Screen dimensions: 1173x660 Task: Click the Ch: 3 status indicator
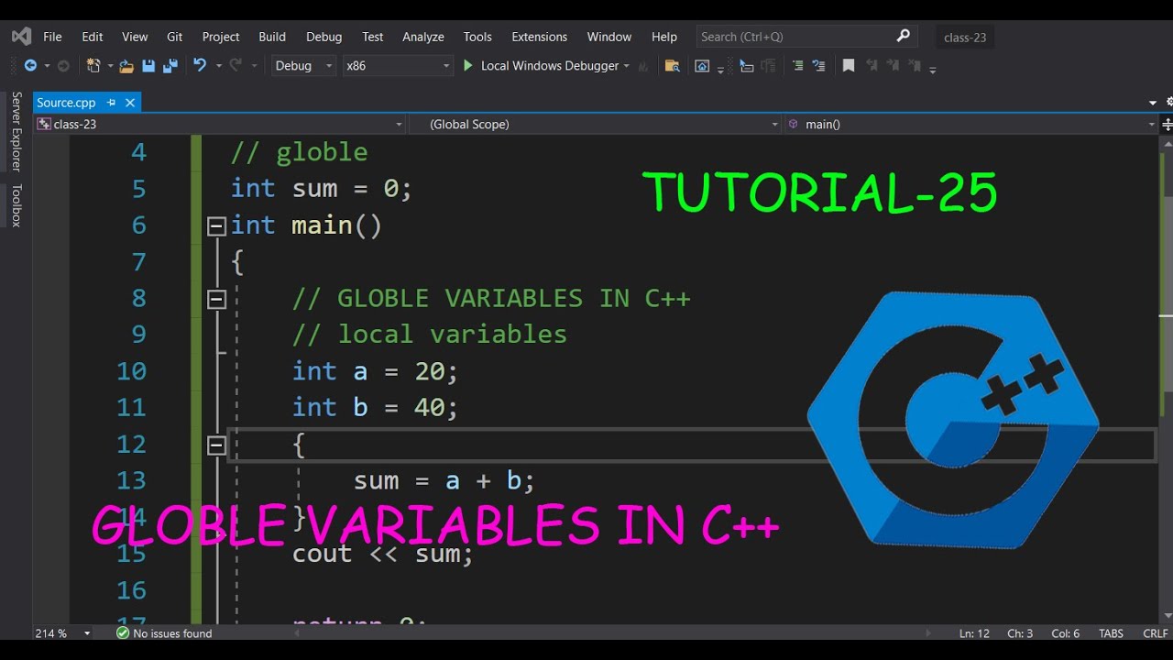coord(1020,633)
